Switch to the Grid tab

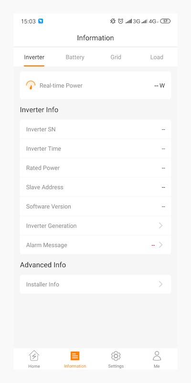tap(116, 57)
